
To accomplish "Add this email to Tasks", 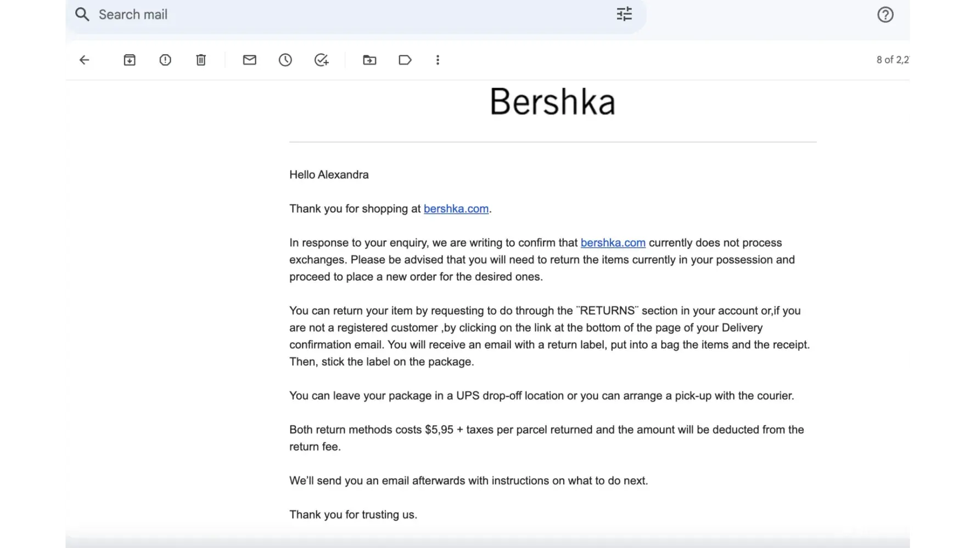I will point(321,60).
